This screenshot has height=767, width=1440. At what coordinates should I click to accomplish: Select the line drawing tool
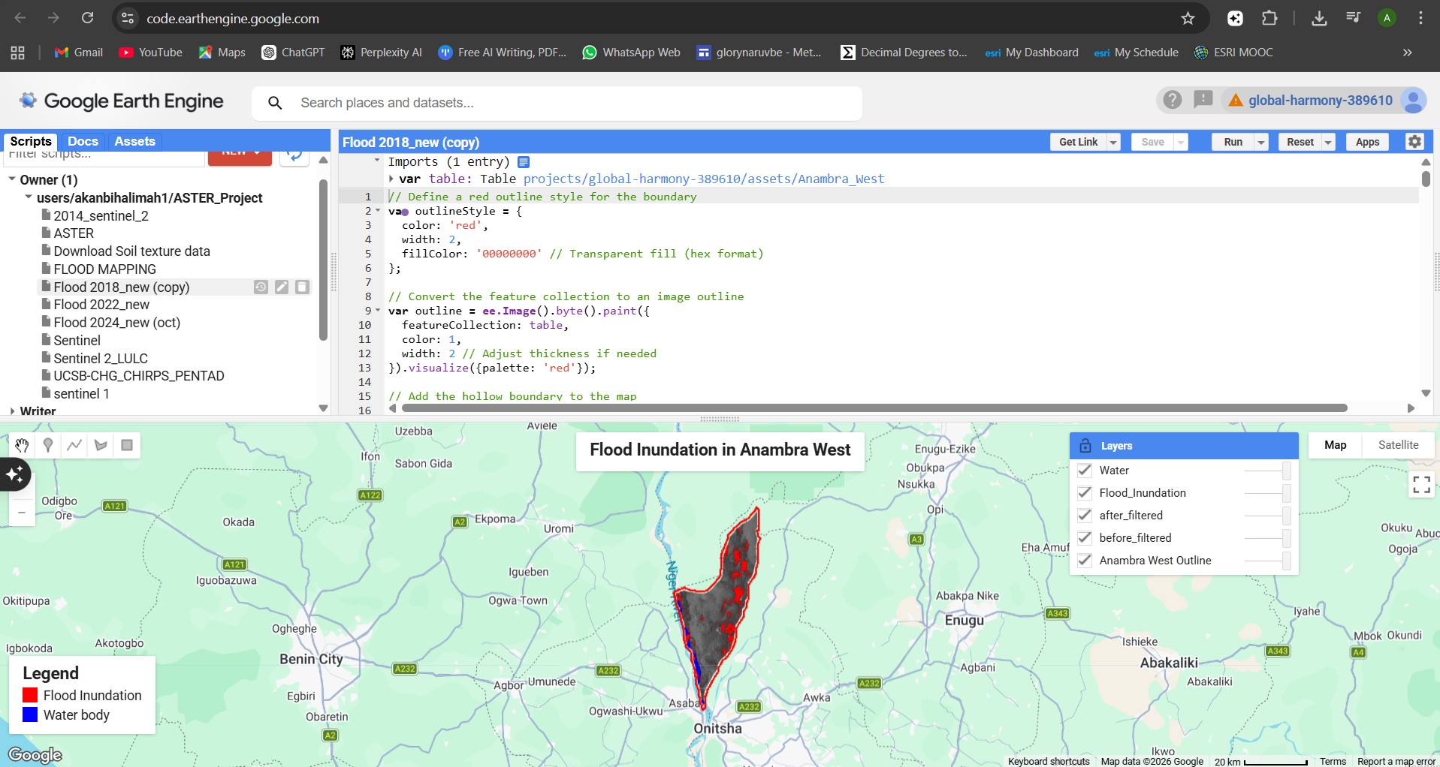74,445
